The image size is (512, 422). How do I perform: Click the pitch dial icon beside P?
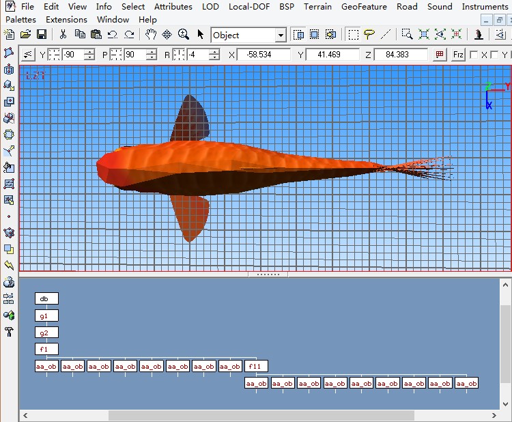click(x=116, y=55)
